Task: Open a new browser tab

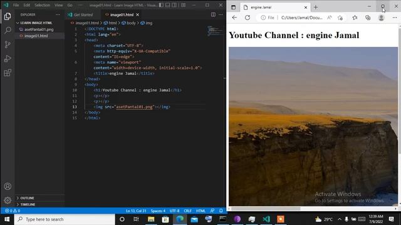Action: pyautogui.click(x=316, y=7)
